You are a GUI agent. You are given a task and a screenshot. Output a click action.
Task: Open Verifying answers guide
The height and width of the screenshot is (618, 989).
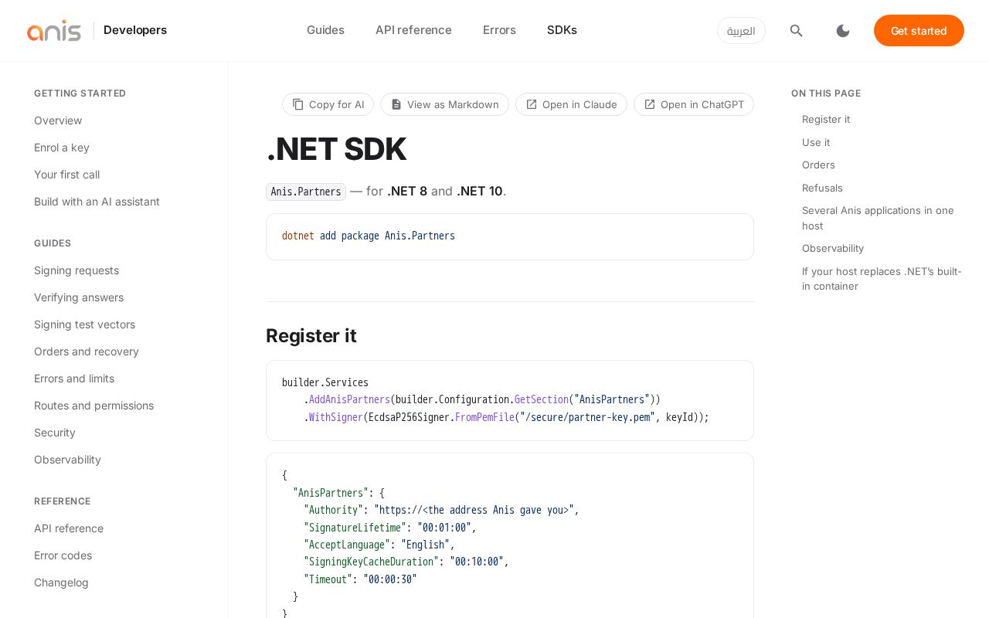click(79, 297)
